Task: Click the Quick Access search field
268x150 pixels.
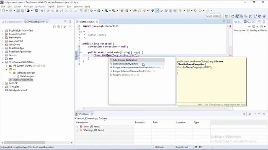Action: [x=213, y=16]
